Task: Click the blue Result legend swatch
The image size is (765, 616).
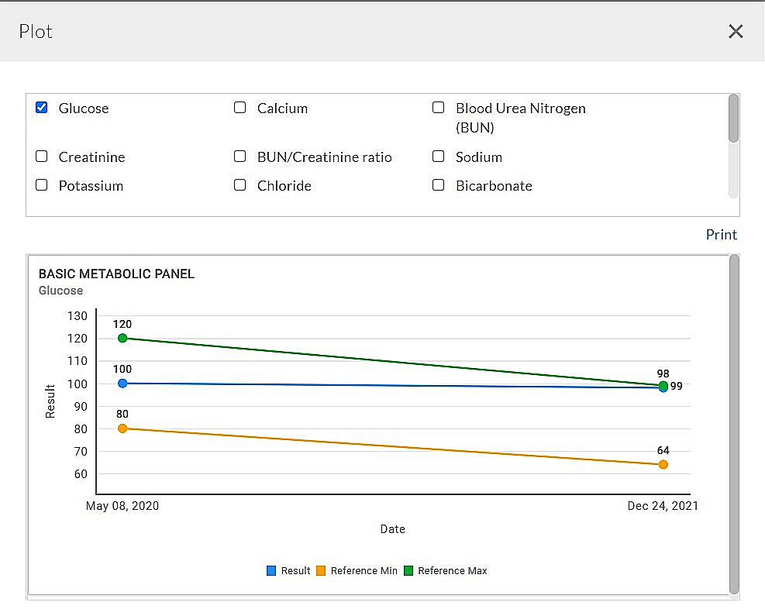Action: coord(271,571)
